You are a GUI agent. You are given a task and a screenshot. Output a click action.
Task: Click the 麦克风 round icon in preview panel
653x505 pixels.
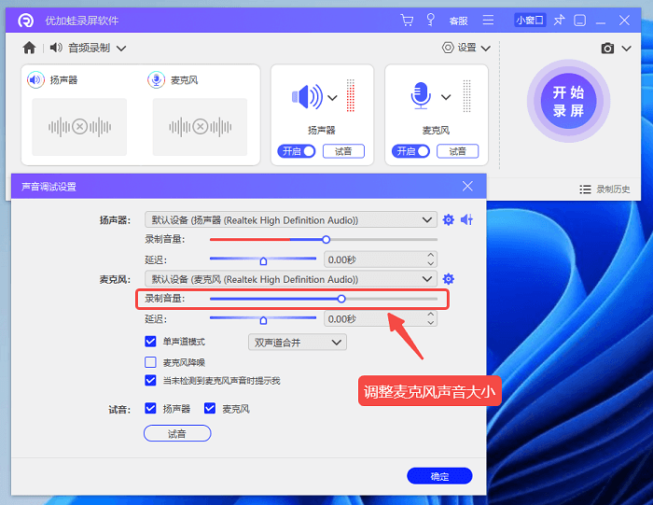pyautogui.click(x=156, y=79)
